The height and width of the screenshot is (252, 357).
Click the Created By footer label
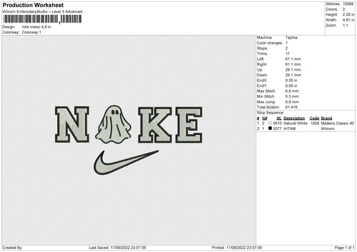click(x=12, y=248)
